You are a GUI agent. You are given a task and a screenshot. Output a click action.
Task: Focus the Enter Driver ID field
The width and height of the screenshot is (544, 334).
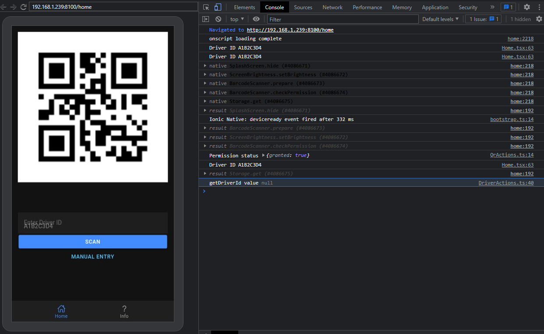(93, 223)
